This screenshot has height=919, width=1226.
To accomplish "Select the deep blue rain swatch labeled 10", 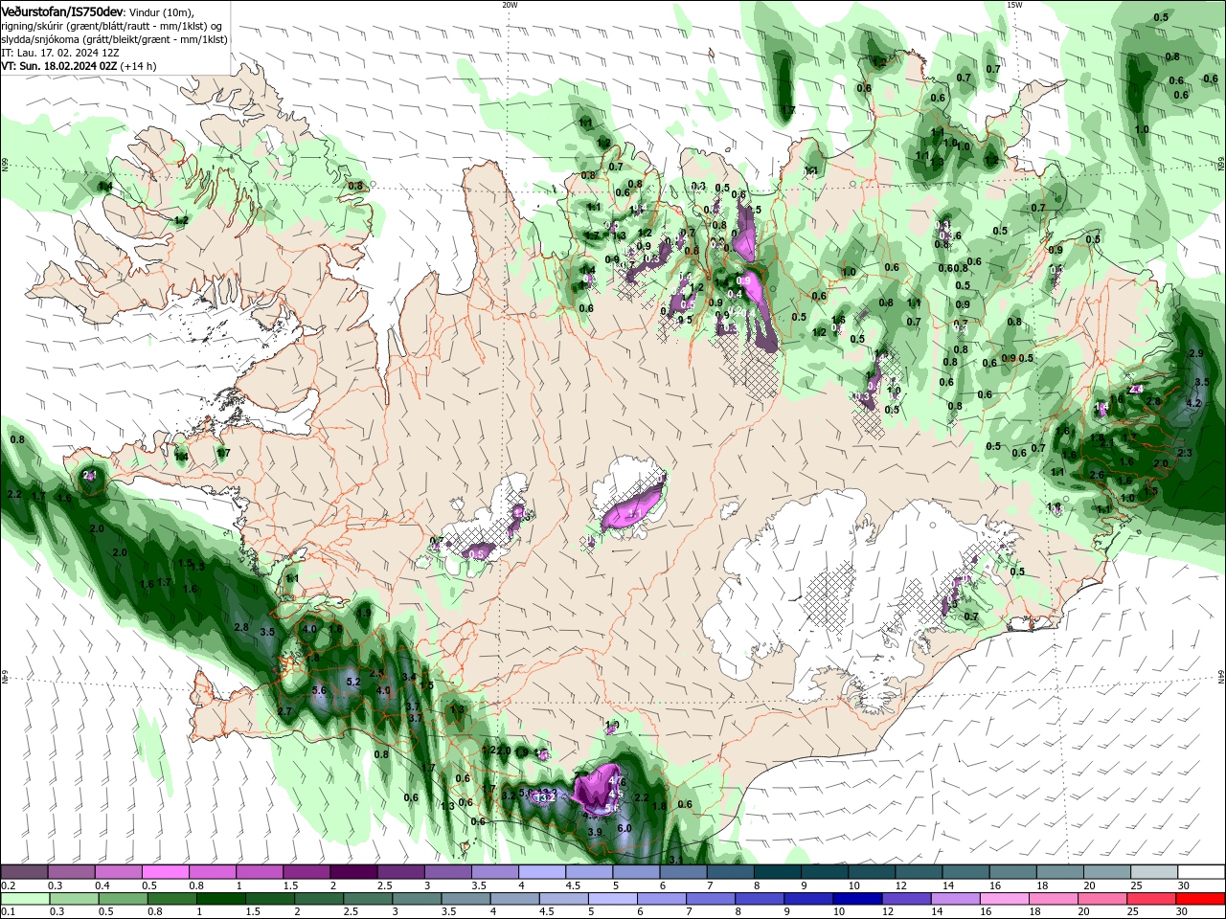I will (858, 899).
